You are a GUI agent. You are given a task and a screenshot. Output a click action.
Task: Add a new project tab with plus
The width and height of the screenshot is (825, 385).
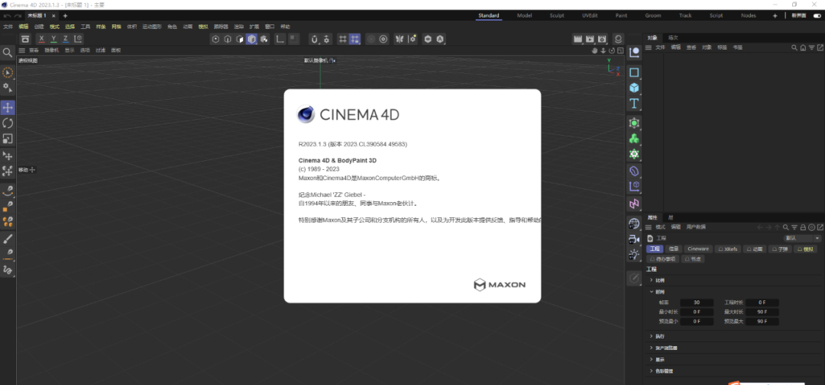point(65,16)
